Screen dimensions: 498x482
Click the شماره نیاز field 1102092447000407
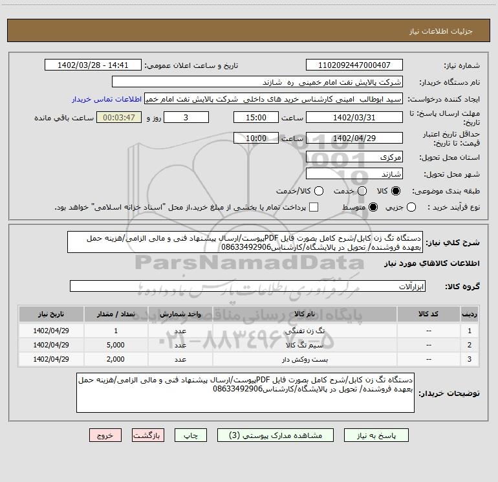coord(354,65)
